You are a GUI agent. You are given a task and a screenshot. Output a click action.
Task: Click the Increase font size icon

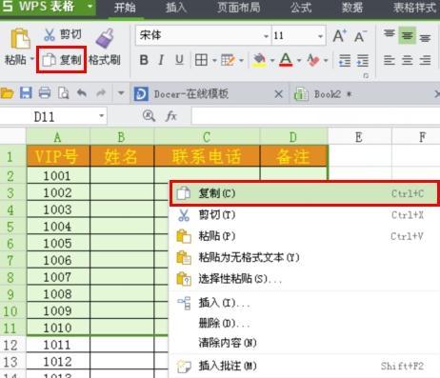pyautogui.click(x=339, y=35)
